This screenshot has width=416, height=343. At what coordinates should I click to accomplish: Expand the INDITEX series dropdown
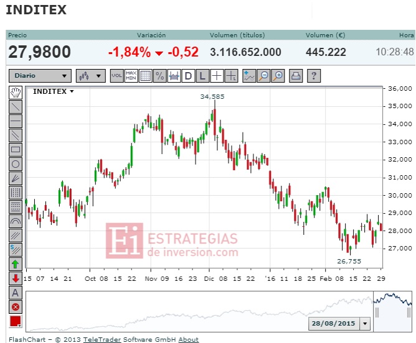coord(72,91)
